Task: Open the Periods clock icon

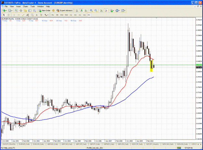Action: pos(117,10)
